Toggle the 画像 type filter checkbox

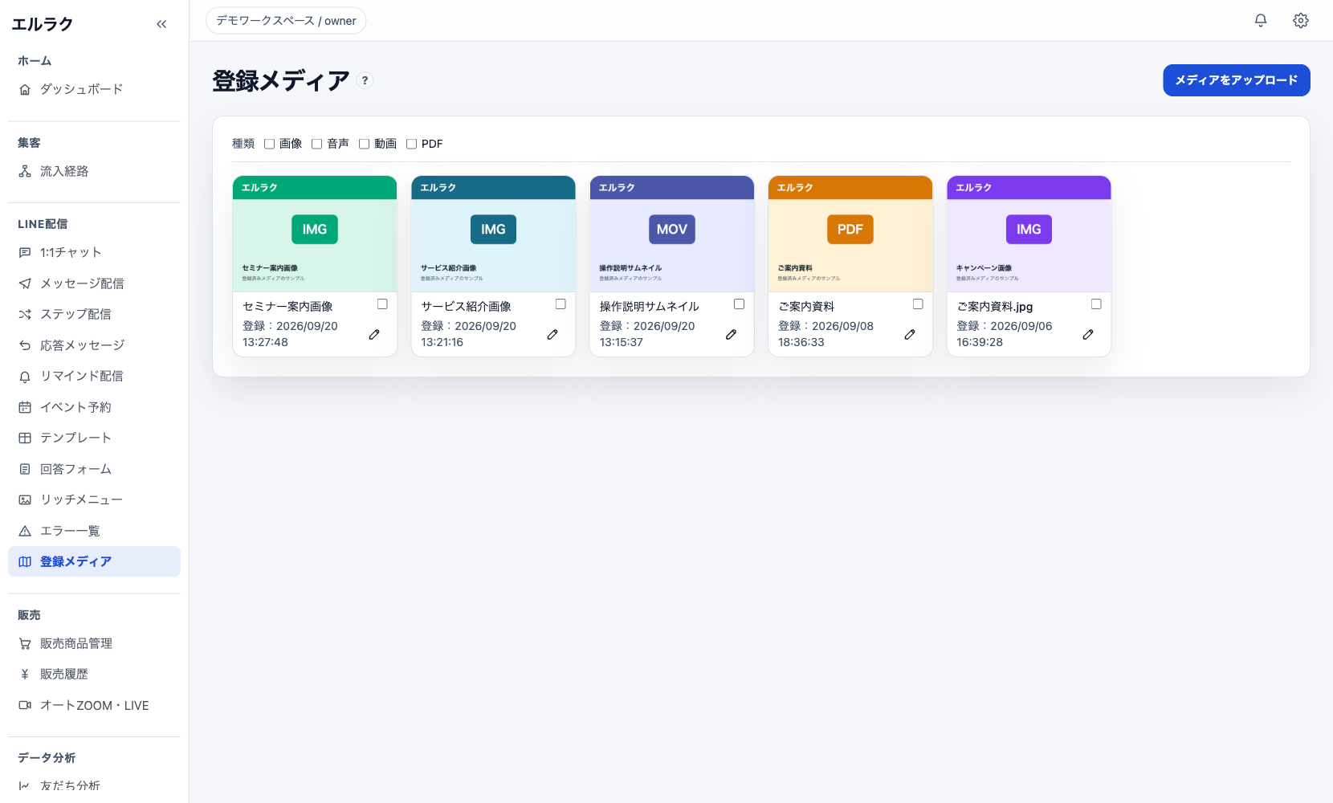click(x=270, y=144)
